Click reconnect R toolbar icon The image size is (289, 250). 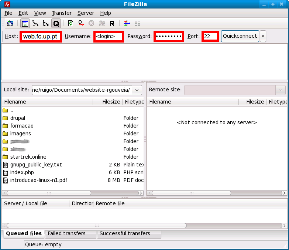112,24
